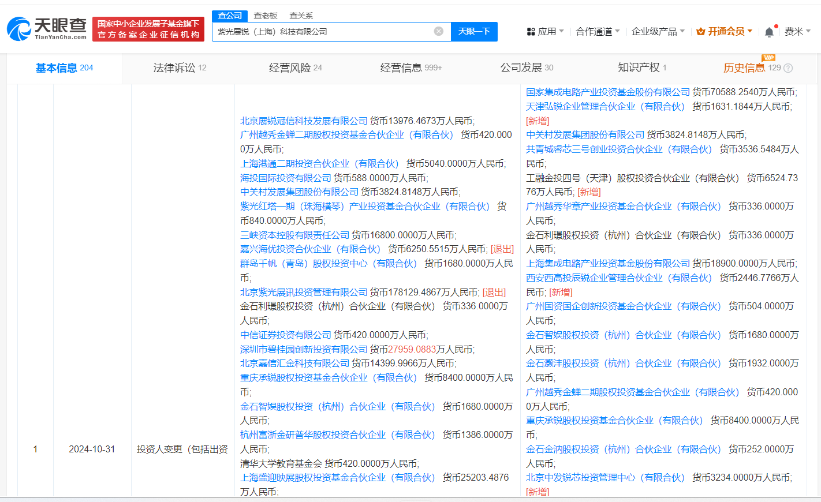Image resolution: width=821 pixels, height=502 pixels.
Task: Click 清华大学教育基金会 货币420.0000万人民币 text
Action: [330, 464]
